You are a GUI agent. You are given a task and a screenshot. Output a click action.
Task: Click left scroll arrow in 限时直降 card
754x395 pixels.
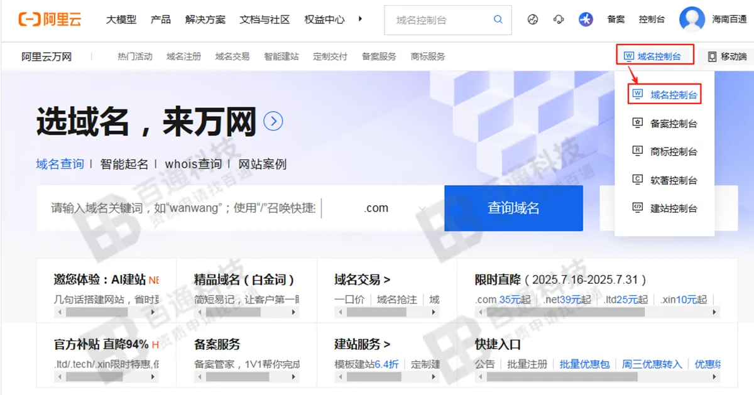(481, 312)
